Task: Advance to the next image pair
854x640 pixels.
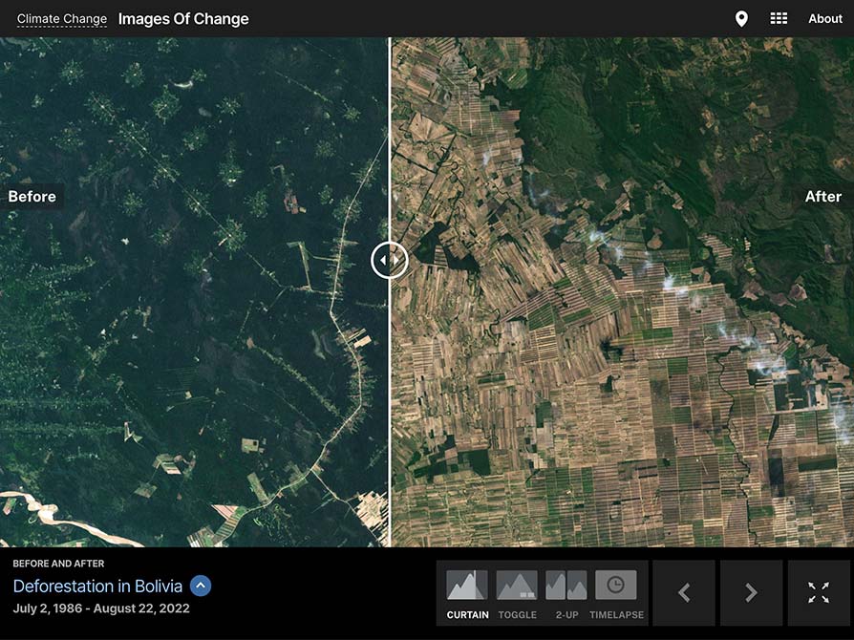Action: pos(751,592)
